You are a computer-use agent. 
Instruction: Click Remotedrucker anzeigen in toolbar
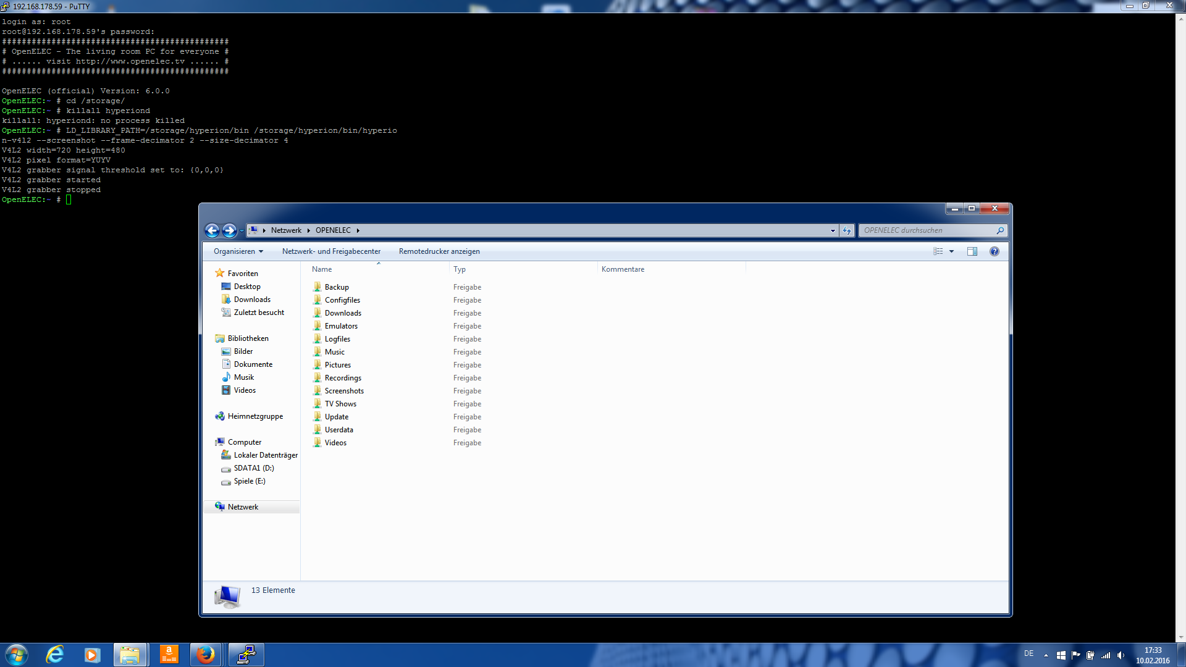click(439, 251)
